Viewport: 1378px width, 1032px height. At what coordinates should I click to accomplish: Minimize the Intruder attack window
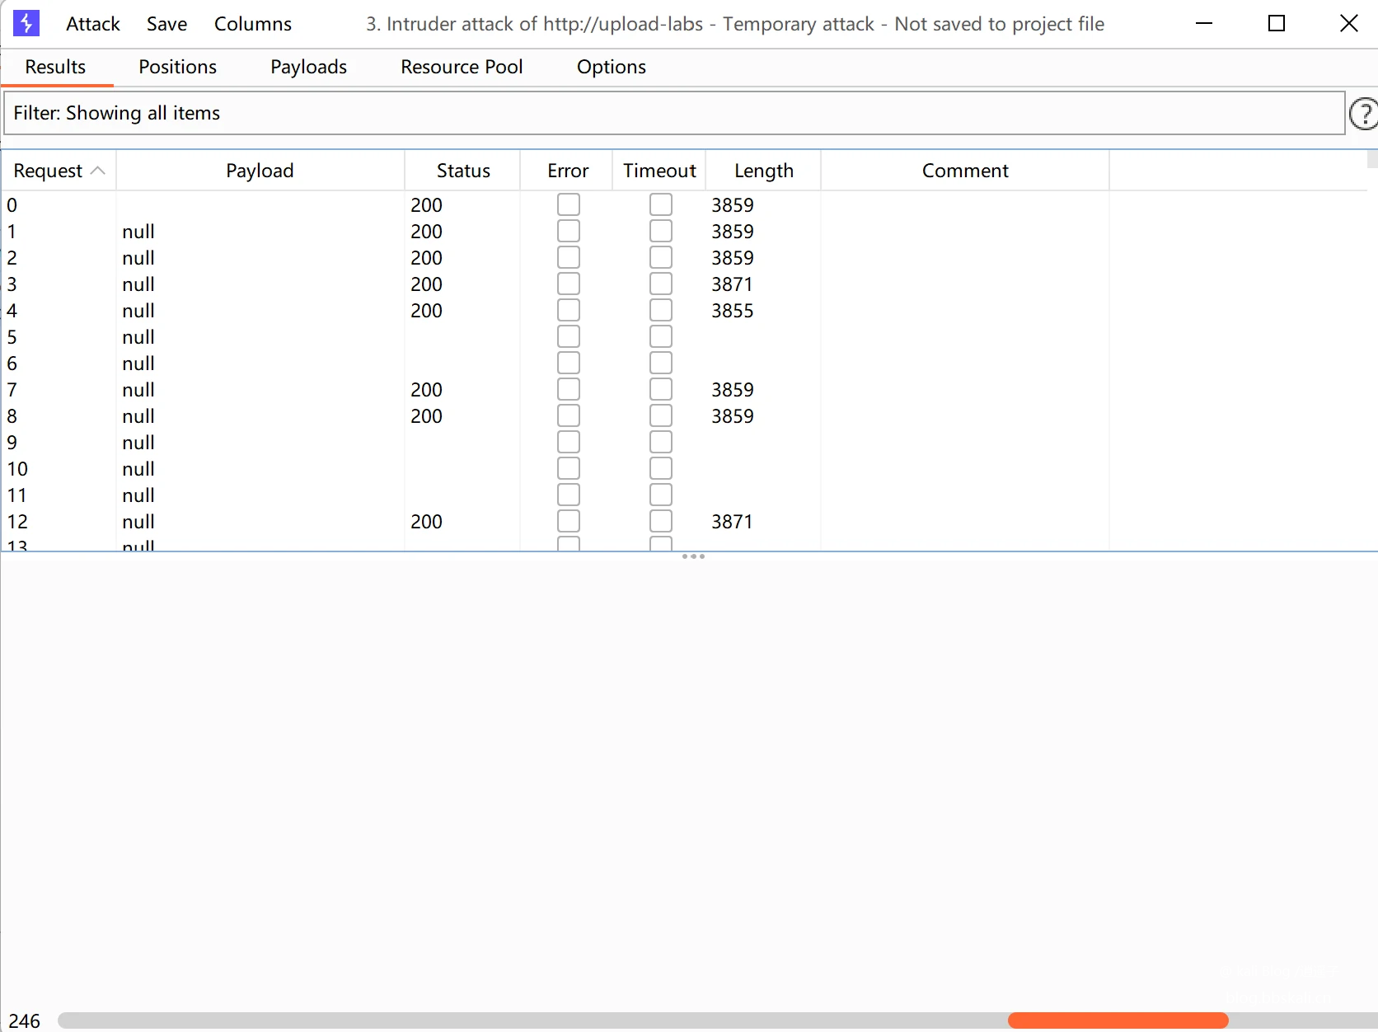click(x=1204, y=23)
